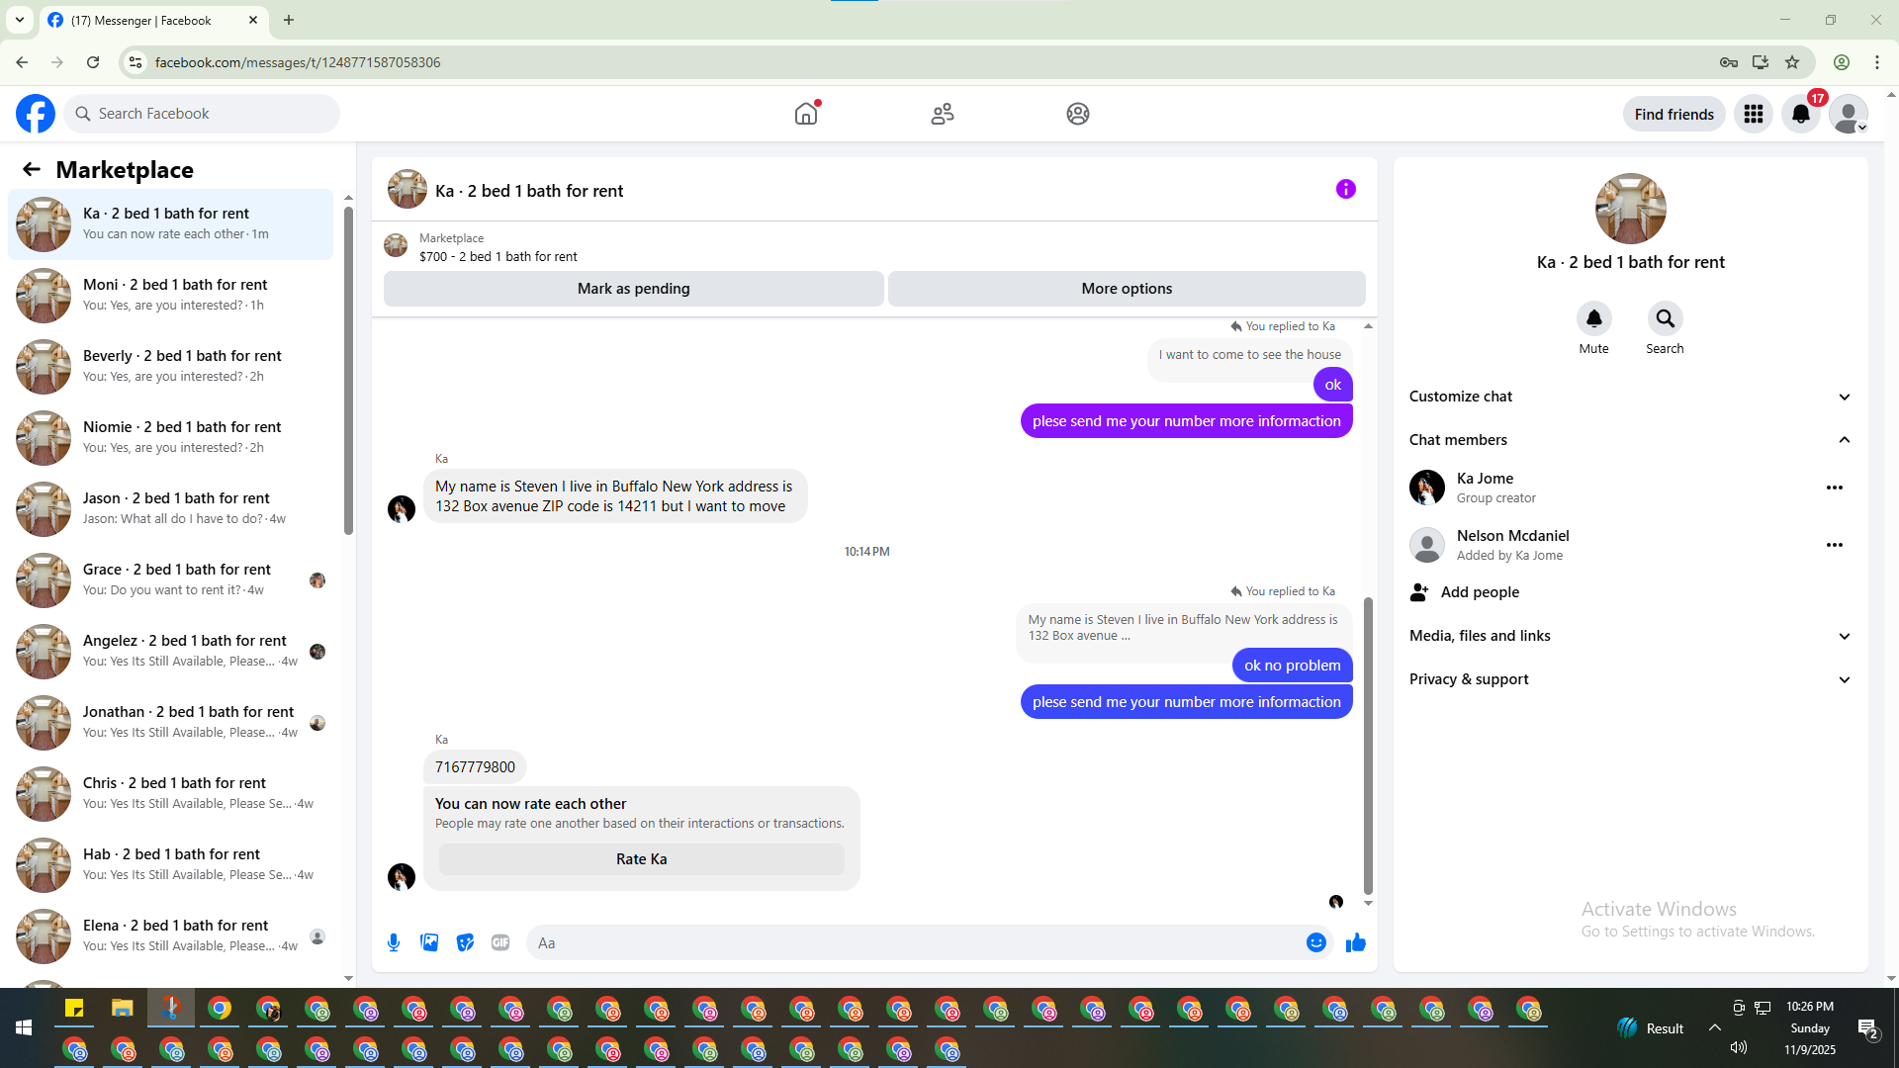Viewport: 1899px width, 1068px height.
Task: Open options for member Nelson Mcdaniel
Action: 1835,545
